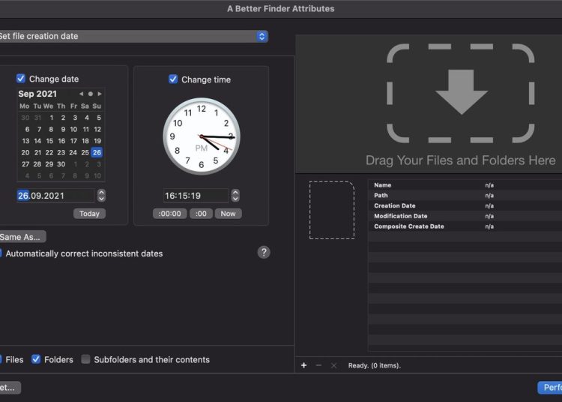Go to next month in calendar

[x=99, y=94]
